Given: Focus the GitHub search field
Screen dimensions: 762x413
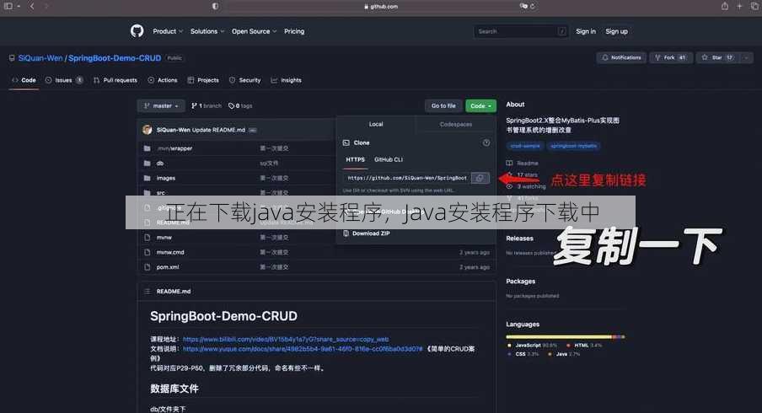Looking at the screenshot, I should pos(521,31).
